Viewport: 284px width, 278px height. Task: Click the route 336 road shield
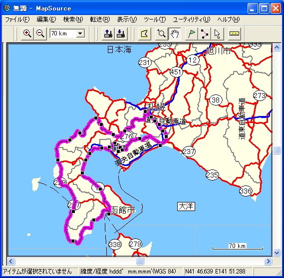pos(246,191)
